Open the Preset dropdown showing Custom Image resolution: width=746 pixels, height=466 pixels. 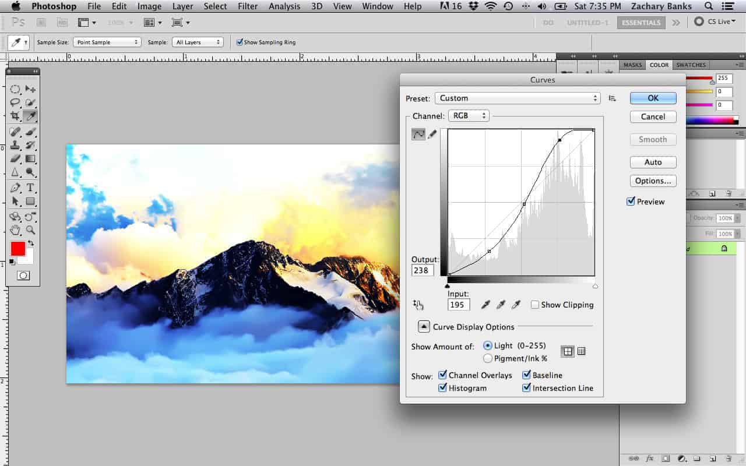518,98
